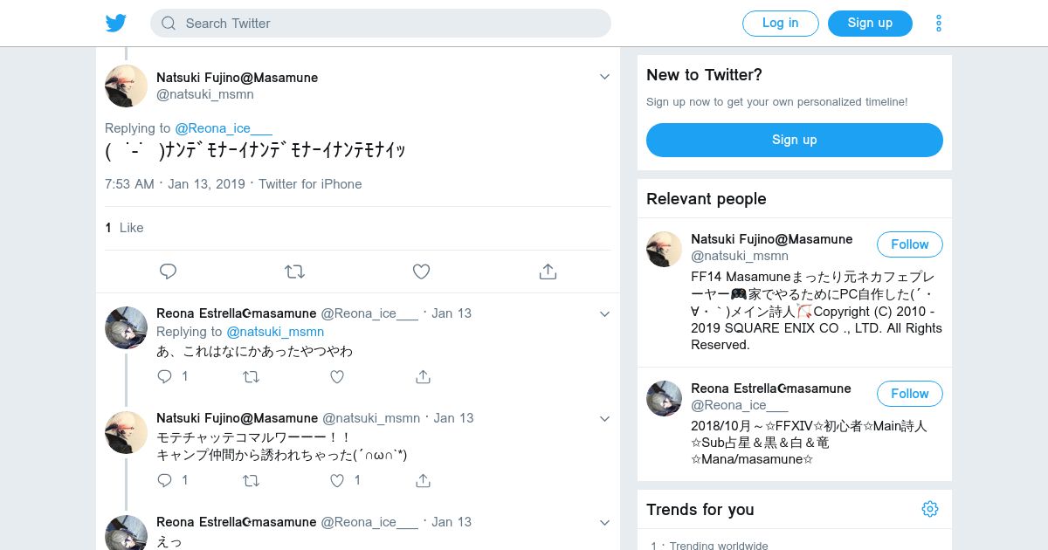Open Natsuki Fujino's avatar on main tweet
The height and width of the screenshot is (550, 1048).
tap(126, 86)
